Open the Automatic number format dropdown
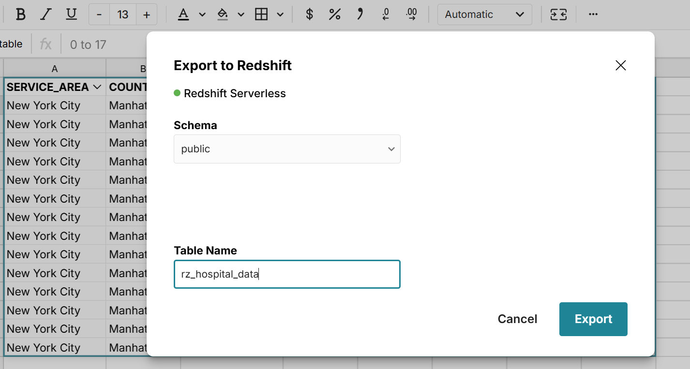The height and width of the screenshot is (369, 690). 484,15
